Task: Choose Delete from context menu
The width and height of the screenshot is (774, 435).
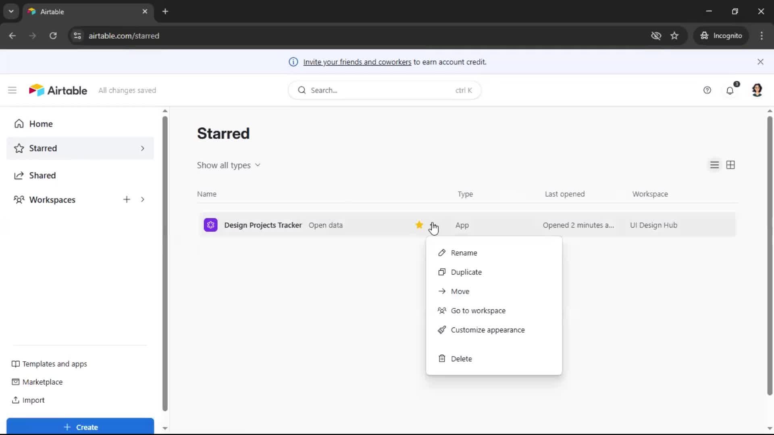Action: click(x=494, y=358)
